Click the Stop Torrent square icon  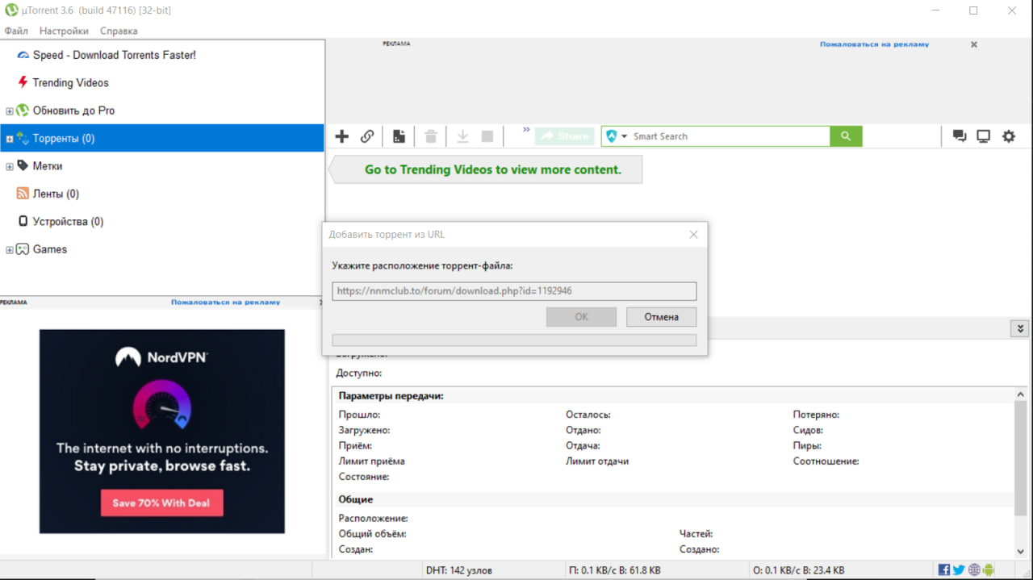click(x=487, y=136)
